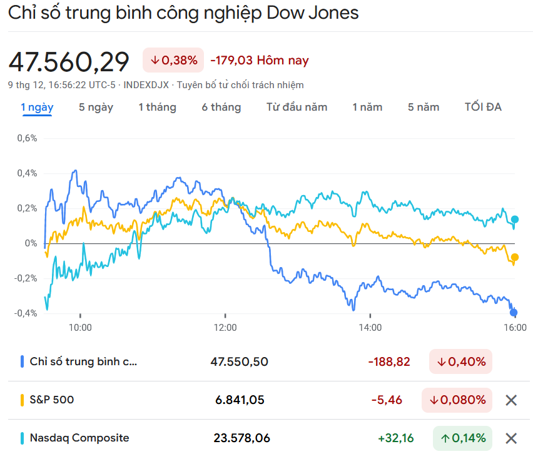533x454 pixels.
Task: Click the teal Nasdaq endpoint dot on chart
Action: click(x=515, y=219)
